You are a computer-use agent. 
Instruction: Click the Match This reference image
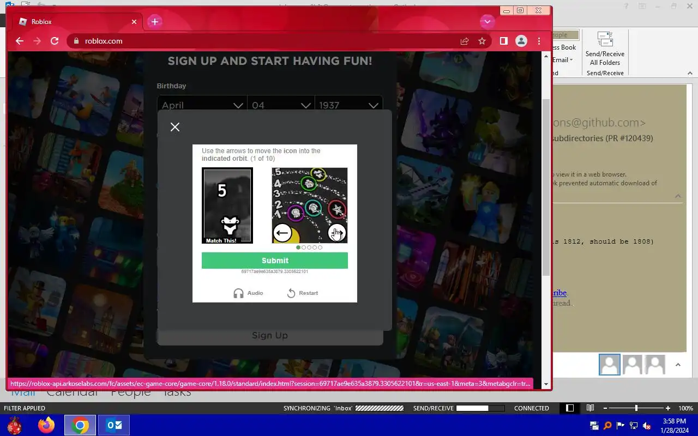(227, 205)
